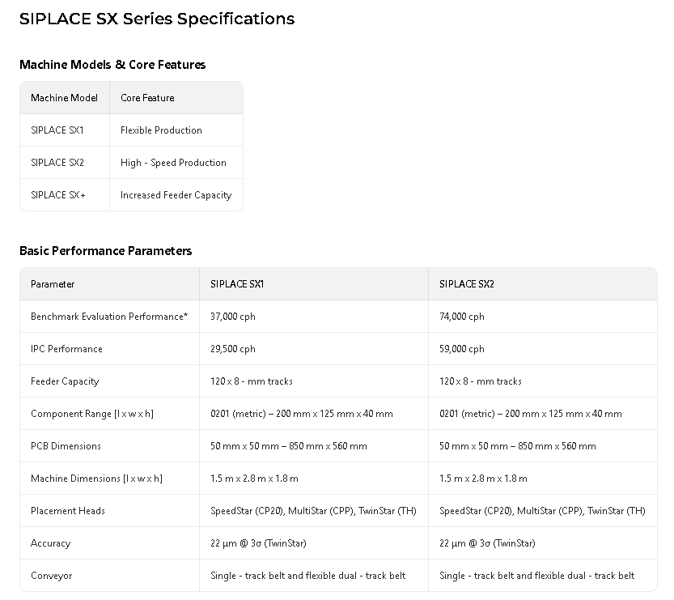The image size is (674, 600).
Task: Click the SIPLACE SX1 model row cell
Action: (x=57, y=130)
